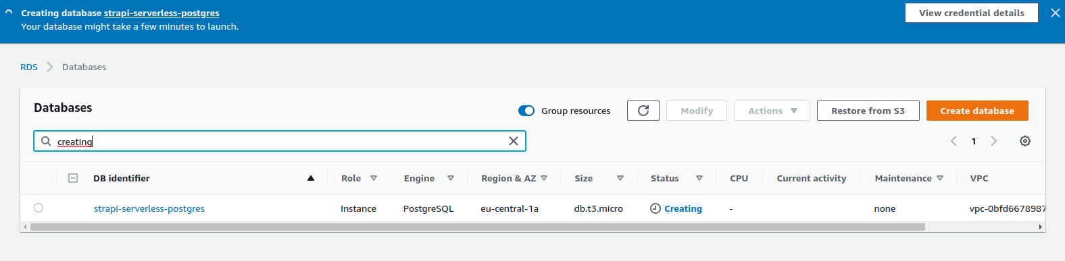Click the Current activity column header

coord(812,178)
